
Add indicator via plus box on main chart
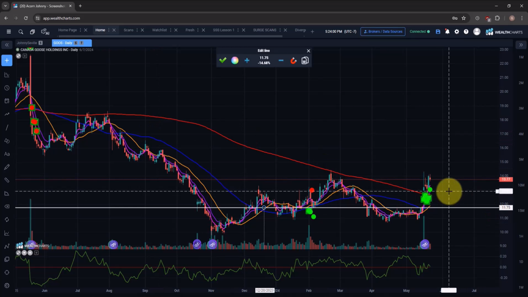[25, 56]
